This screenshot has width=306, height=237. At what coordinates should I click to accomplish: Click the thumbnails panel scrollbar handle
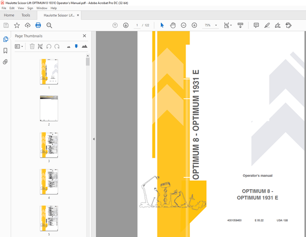[x=88, y=62]
